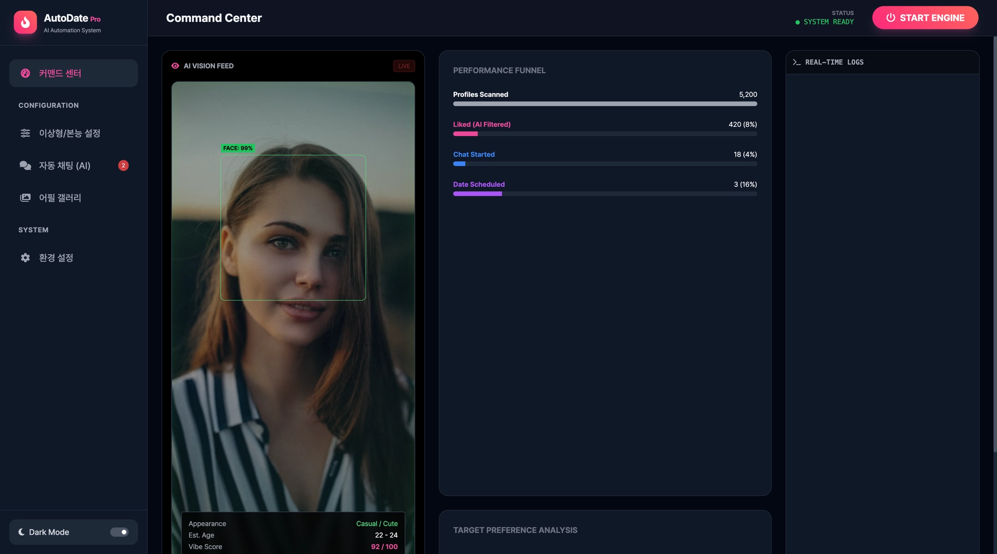
Task: Click the gallery images icon for 어필 갤러리
Action: [x=25, y=197]
